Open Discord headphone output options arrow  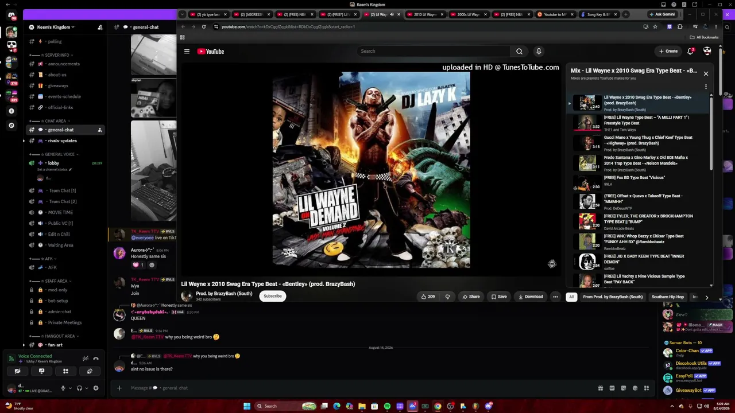[x=86, y=388]
